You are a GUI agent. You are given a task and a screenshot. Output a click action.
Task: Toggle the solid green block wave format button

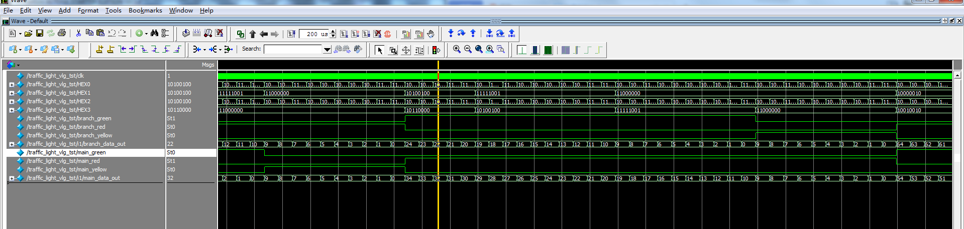tap(548, 50)
